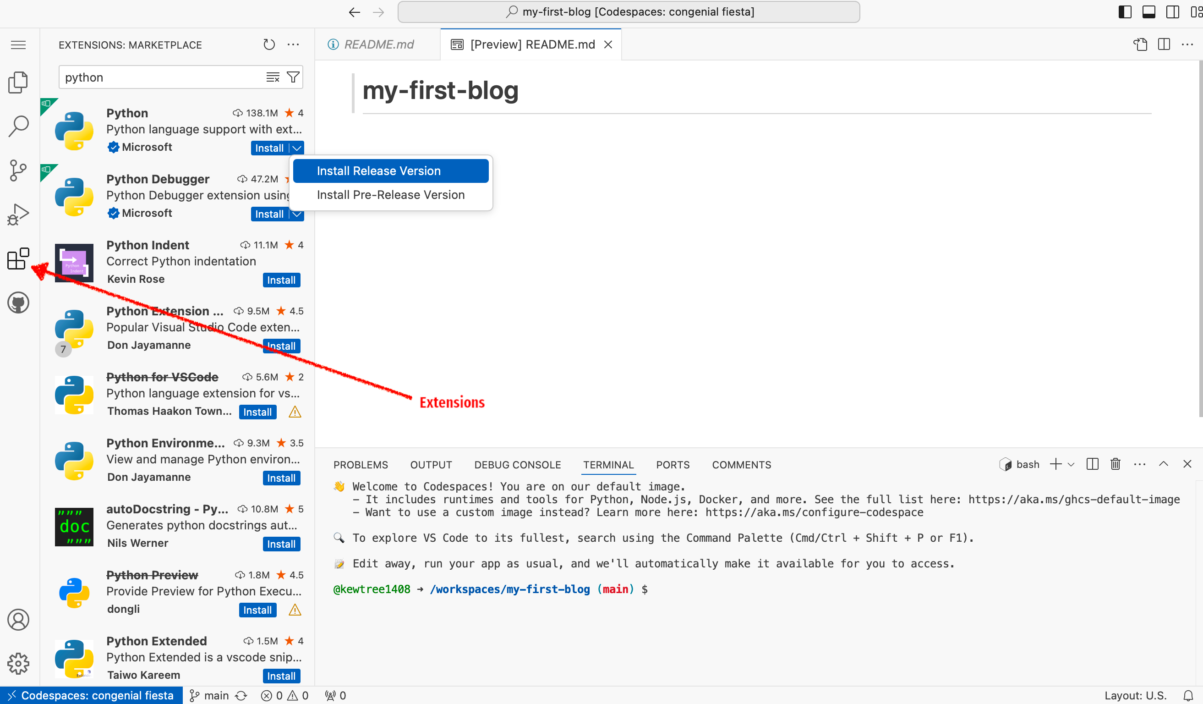The width and height of the screenshot is (1203, 704).
Task: Toggle the secondary side bar layout button
Action: [1172, 12]
